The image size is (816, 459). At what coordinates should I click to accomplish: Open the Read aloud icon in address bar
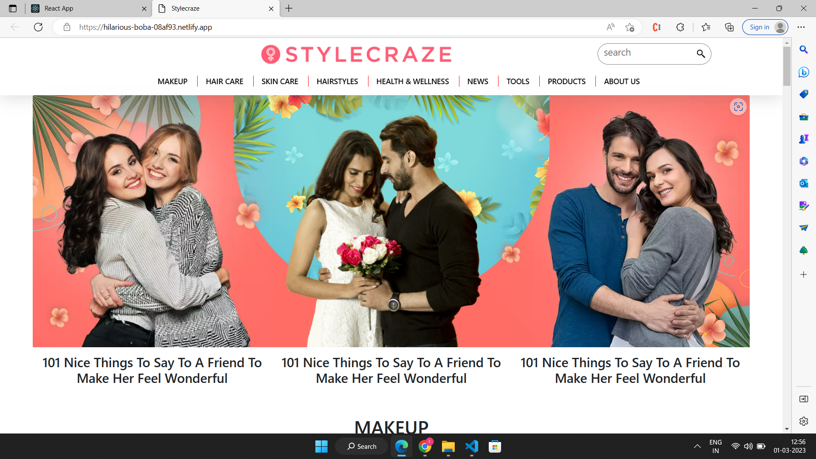(x=610, y=27)
